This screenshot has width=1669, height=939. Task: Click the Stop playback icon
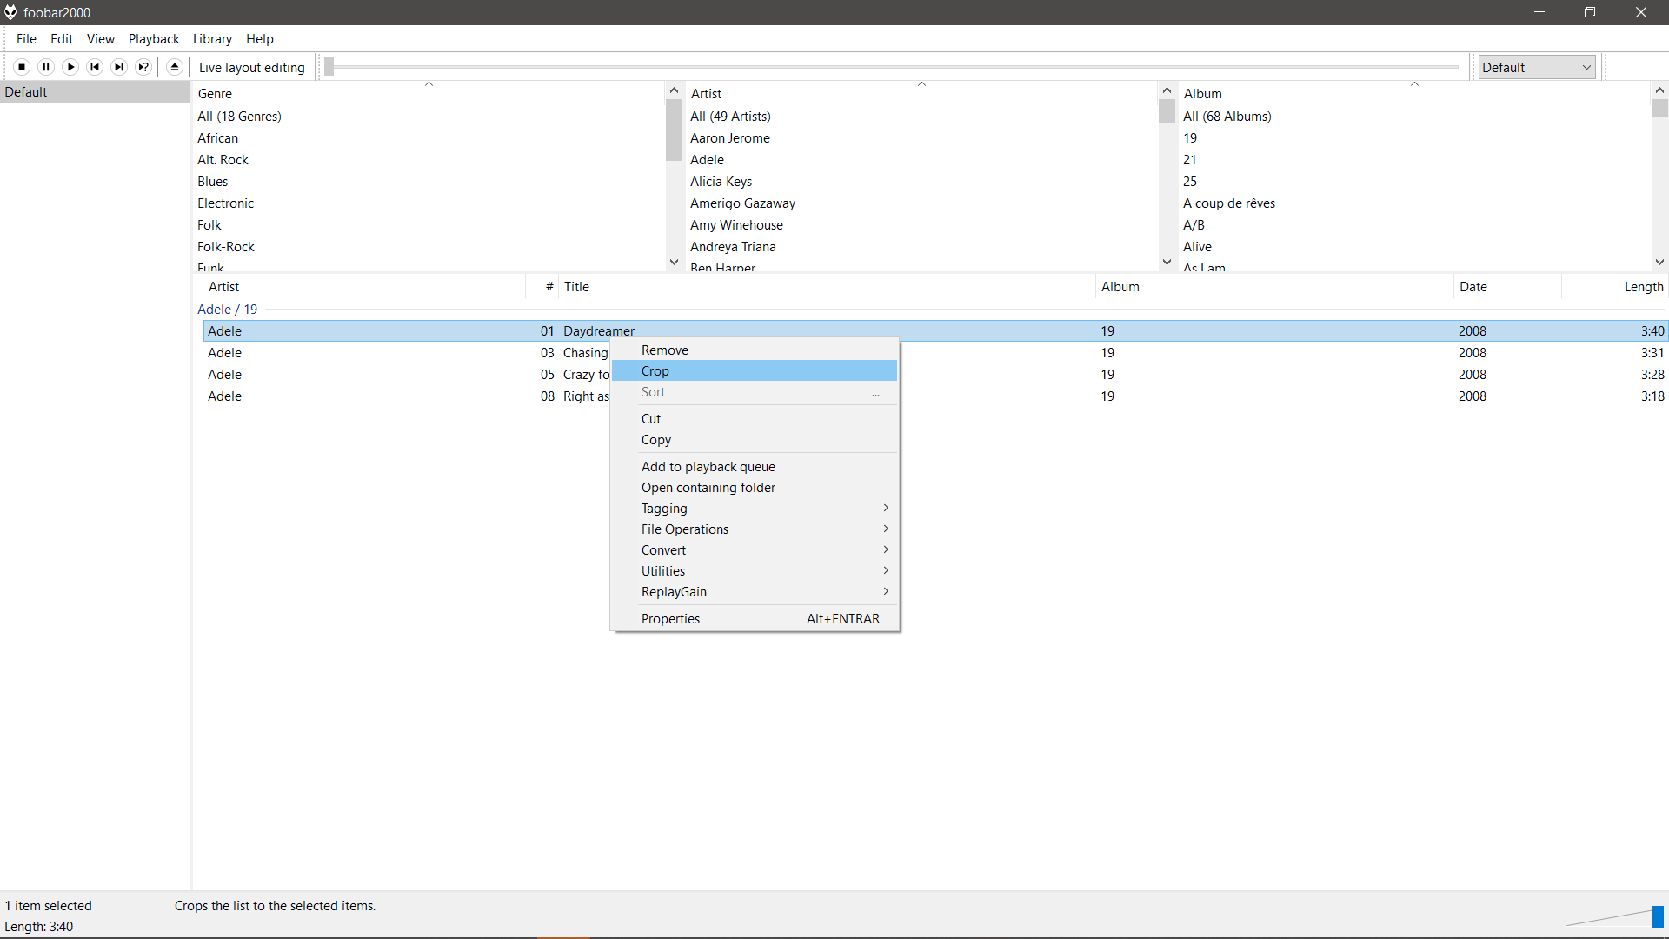coord(22,67)
